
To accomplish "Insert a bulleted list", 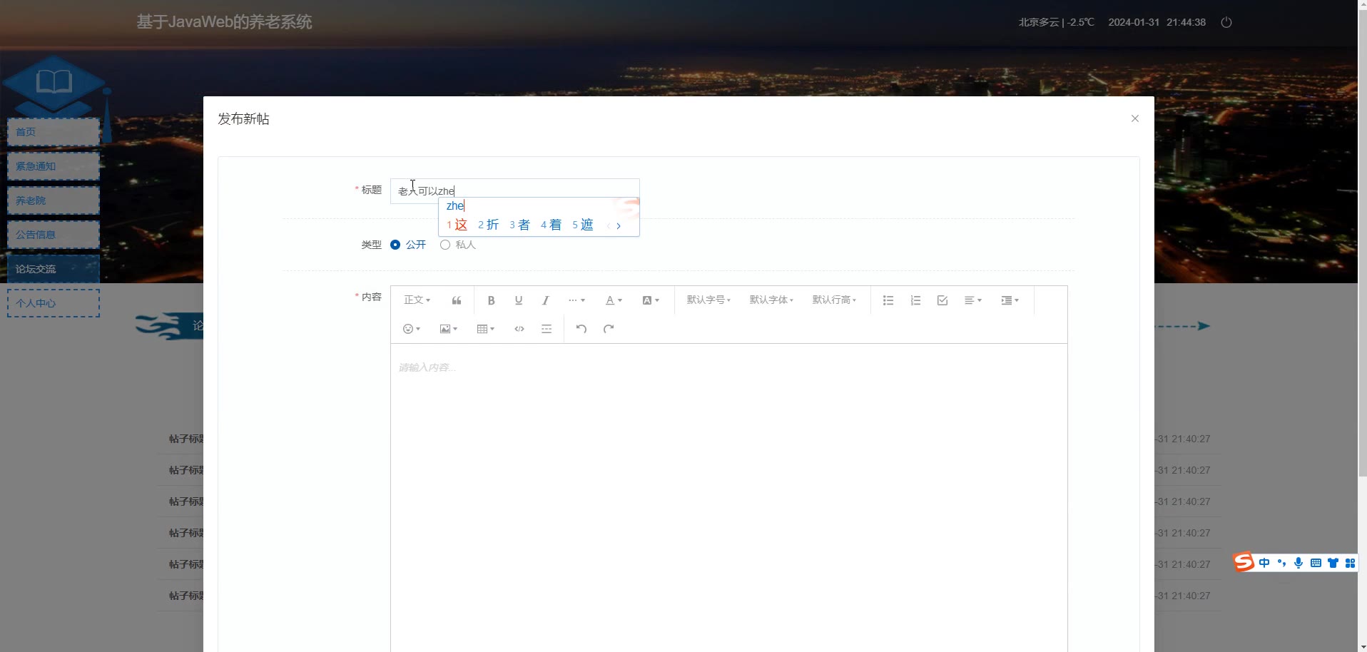I will pyautogui.click(x=888, y=300).
